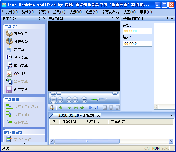Collapse the 字幕文件 group
This screenshot has height=152, width=176.
[42, 26]
